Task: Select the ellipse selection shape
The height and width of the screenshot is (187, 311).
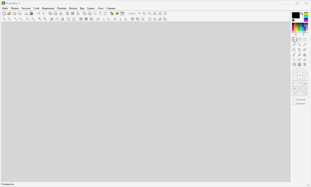Action: click(x=300, y=73)
